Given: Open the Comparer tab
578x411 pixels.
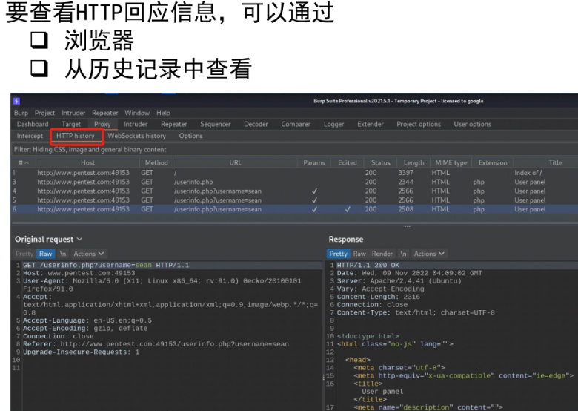Looking at the screenshot, I should (x=296, y=125).
